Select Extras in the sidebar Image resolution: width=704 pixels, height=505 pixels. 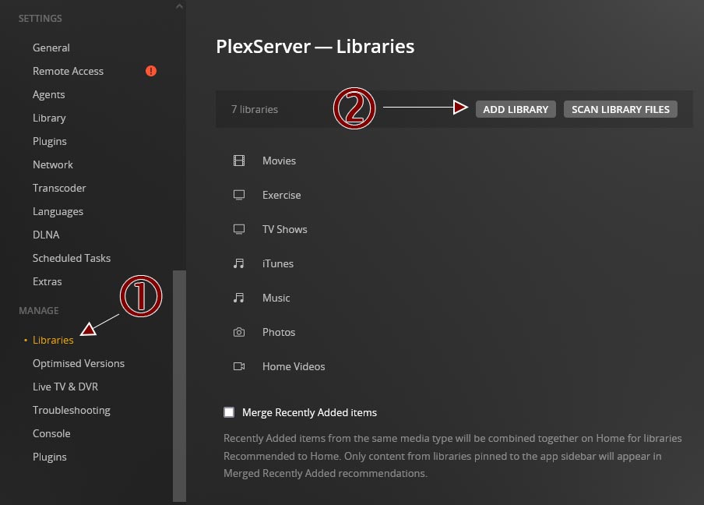point(48,281)
